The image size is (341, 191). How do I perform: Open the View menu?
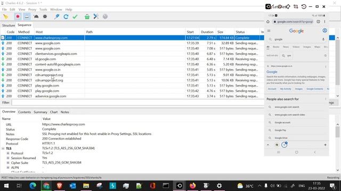22,10
